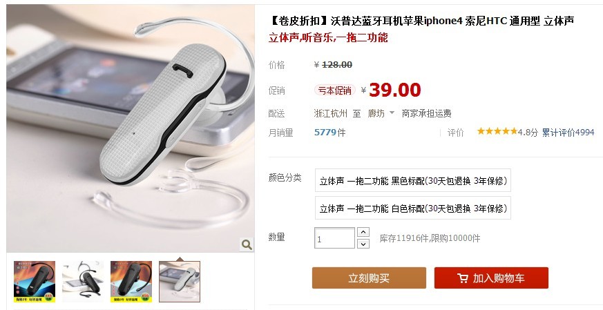Select third thumbnail with black headset poster
Screen dimensions: 603x310
point(131,282)
